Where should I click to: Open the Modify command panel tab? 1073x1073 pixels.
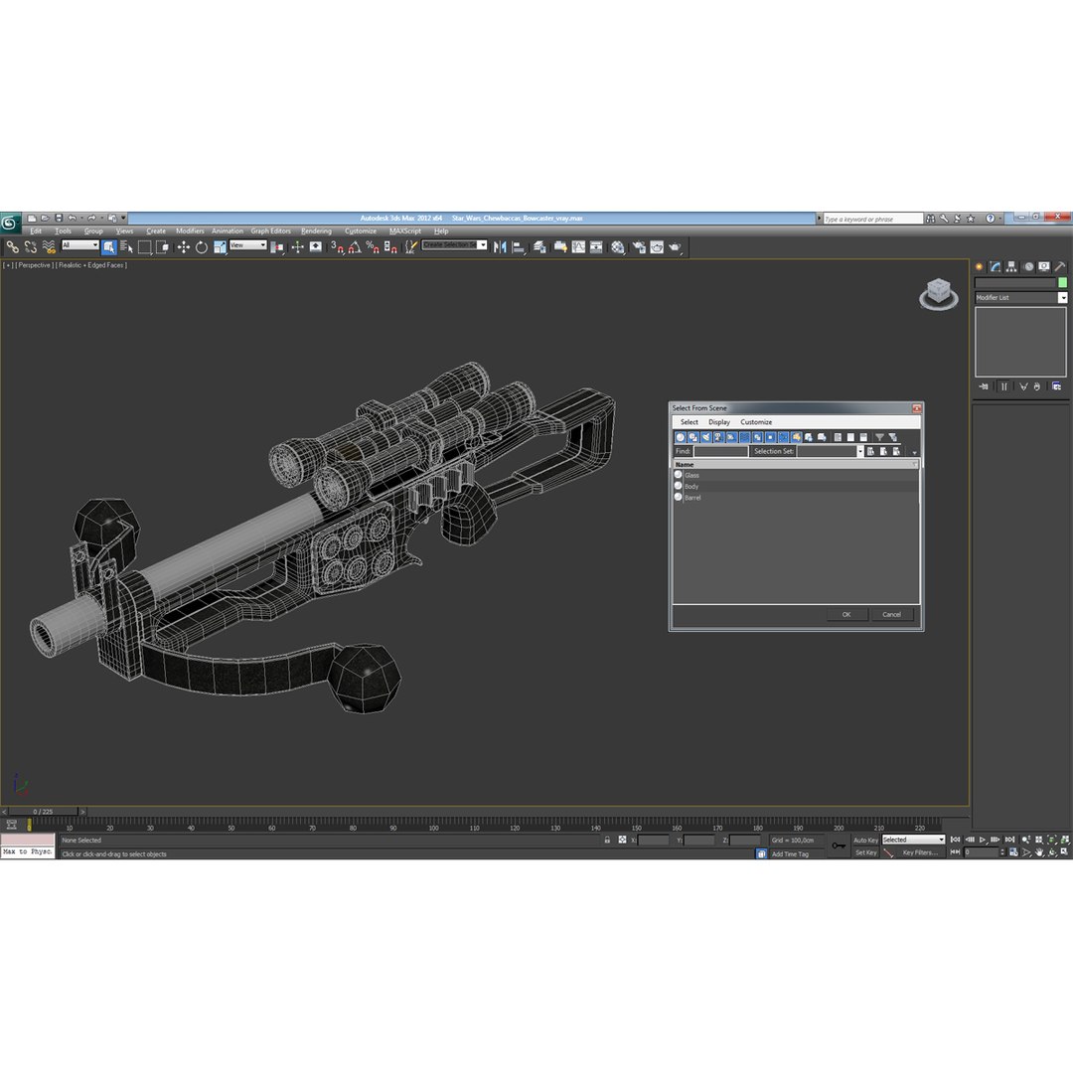coord(995,267)
